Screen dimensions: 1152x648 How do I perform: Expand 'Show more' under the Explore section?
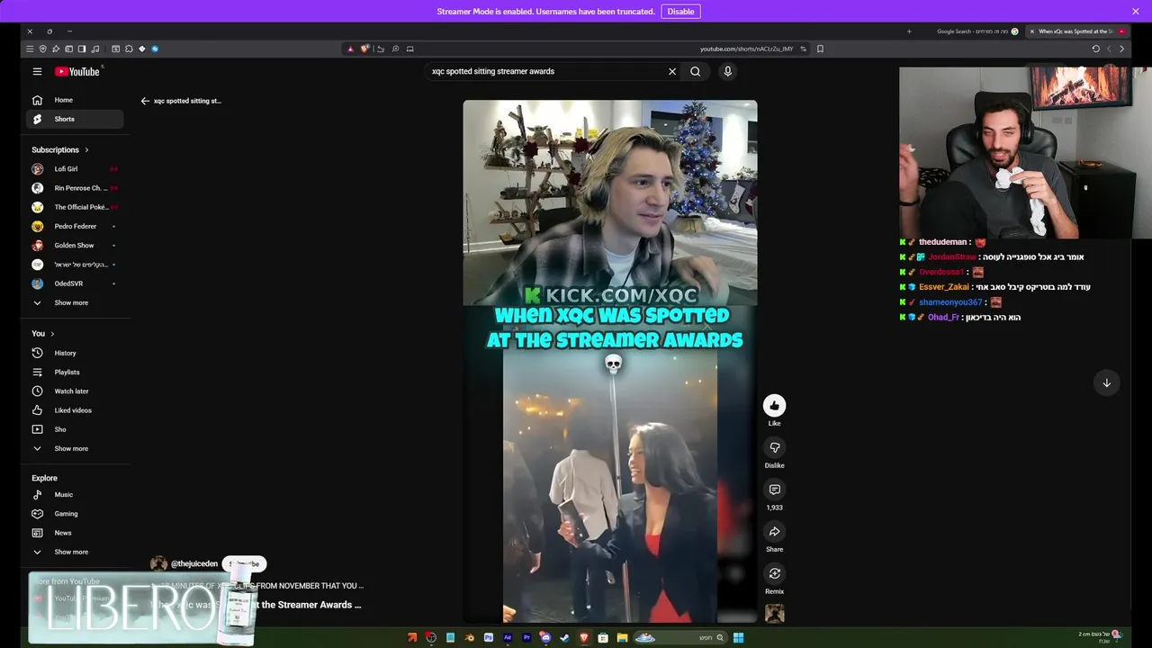[73, 552]
